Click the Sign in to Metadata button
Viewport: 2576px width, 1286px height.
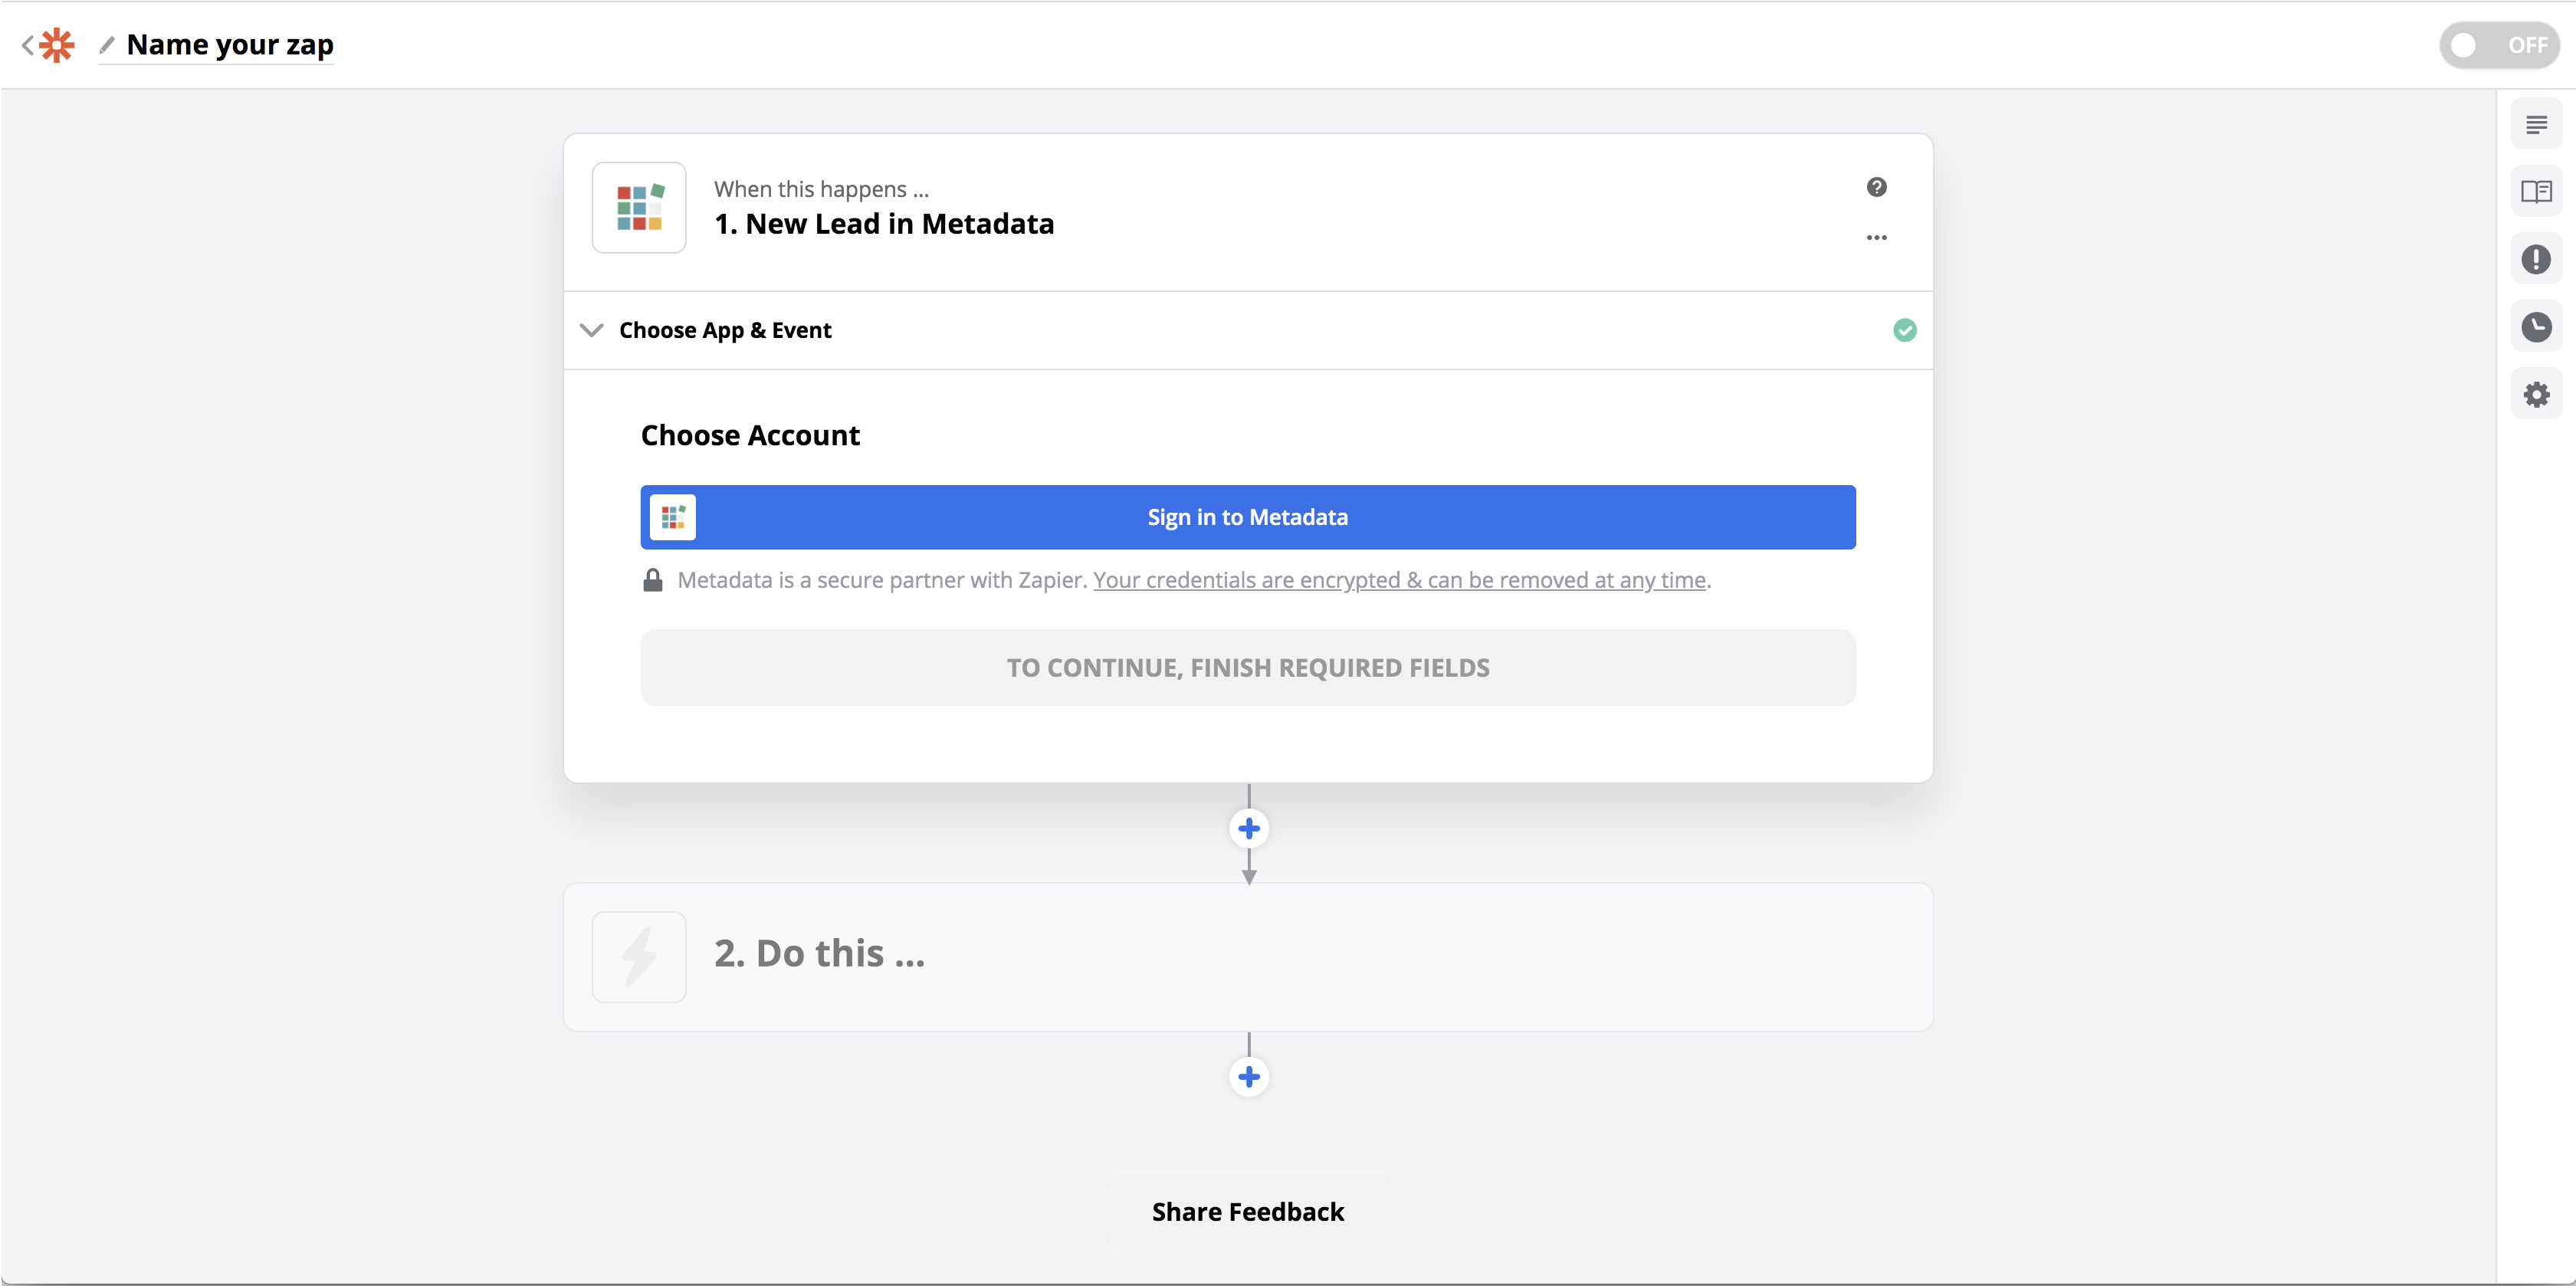tap(1247, 517)
